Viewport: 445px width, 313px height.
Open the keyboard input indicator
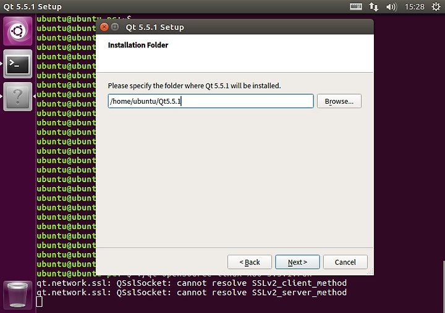click(x=355, y=7)
